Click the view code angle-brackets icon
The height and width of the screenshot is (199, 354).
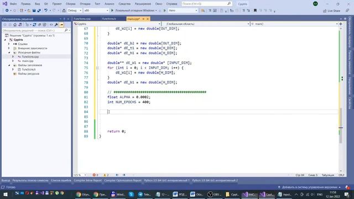point(51,25)
